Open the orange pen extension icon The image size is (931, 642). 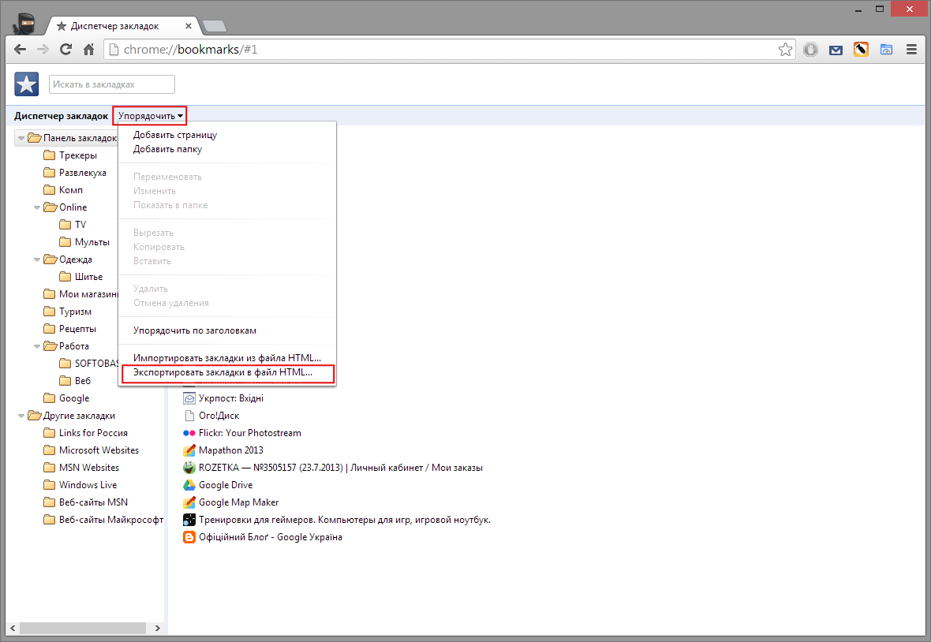coord(861,49)
